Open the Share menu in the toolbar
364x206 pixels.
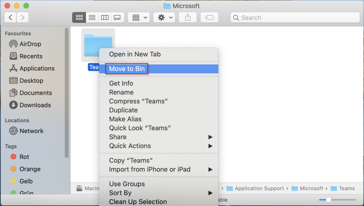coord(188,17)
